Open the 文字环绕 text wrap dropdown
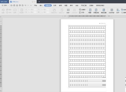 point(112,11)
